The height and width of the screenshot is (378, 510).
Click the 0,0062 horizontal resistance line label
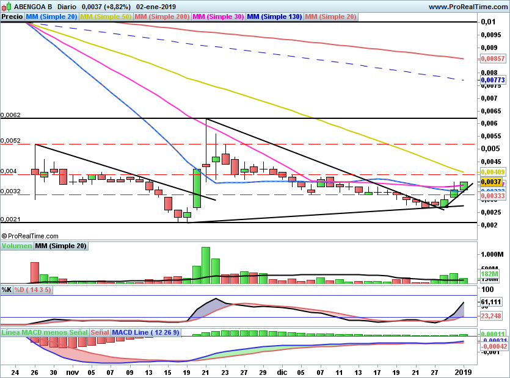pos(10,115)
